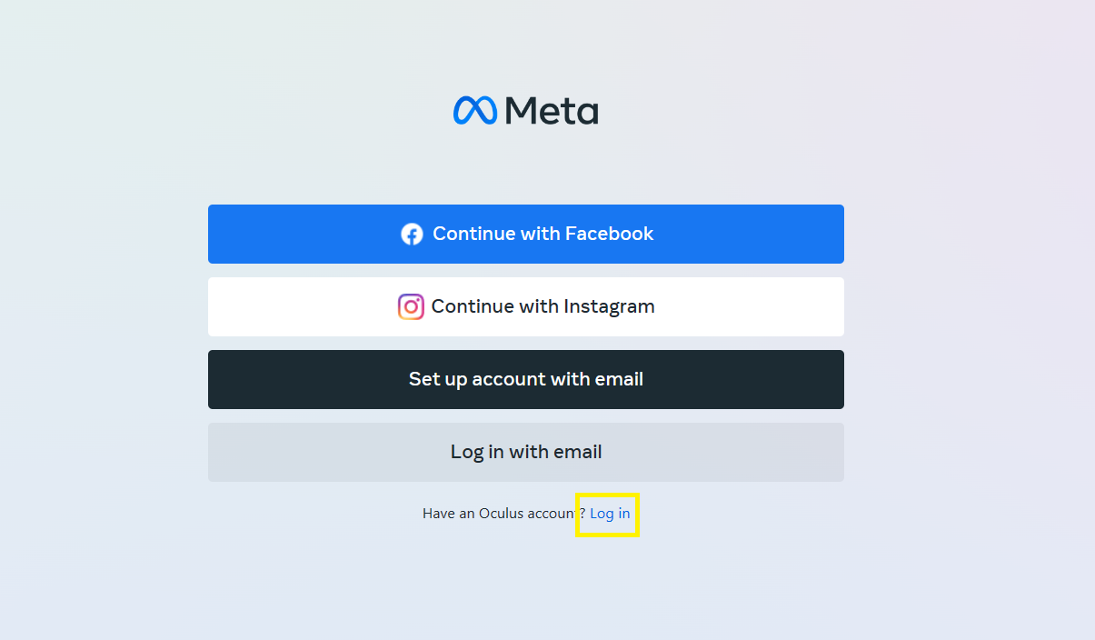
Task: Tap the gradient Instagram glyph
Action: coord(411,306)
